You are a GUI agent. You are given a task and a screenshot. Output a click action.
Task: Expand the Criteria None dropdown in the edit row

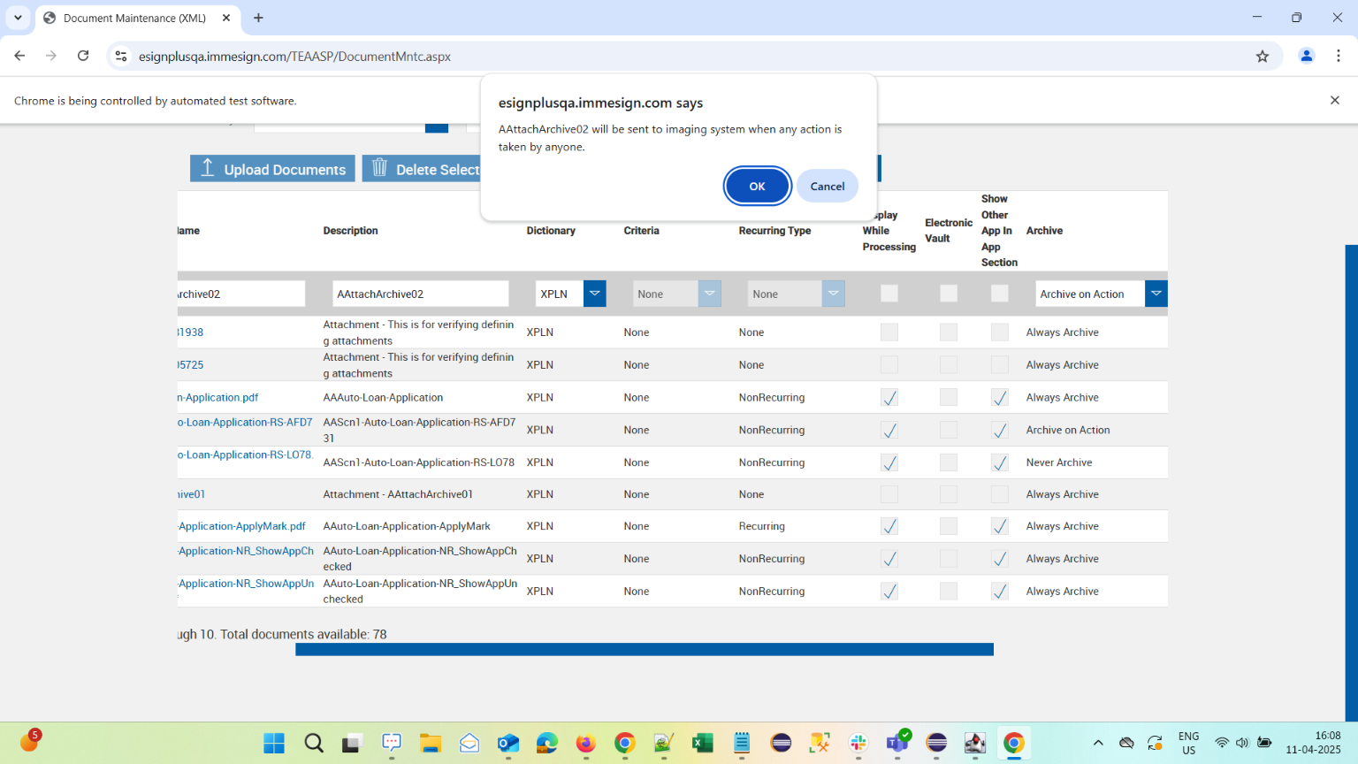(710, 294)
